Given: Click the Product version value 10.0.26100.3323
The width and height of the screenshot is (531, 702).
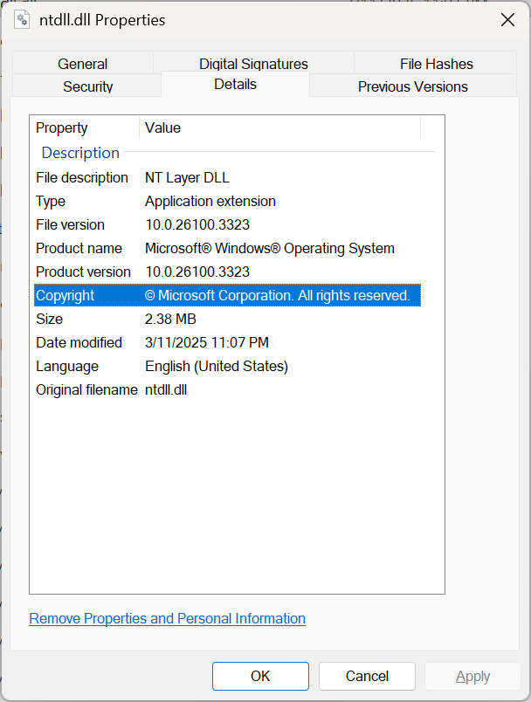Looking at the screenshot, I should 197,272.
